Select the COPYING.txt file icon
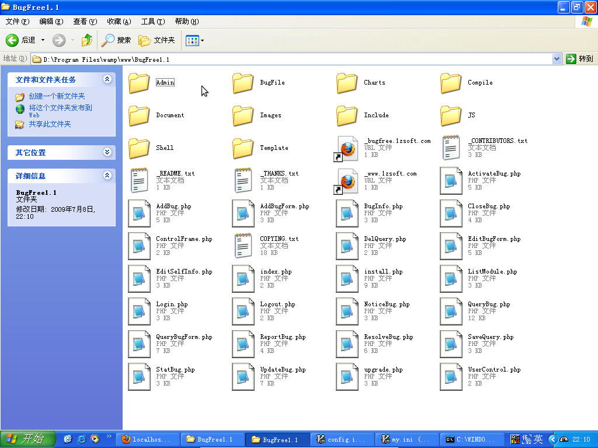The width and height of the screenshot is (598, 448). [244, 246]
